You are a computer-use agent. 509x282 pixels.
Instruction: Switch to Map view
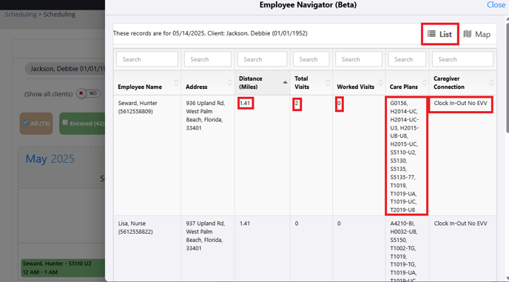point(476,34)
